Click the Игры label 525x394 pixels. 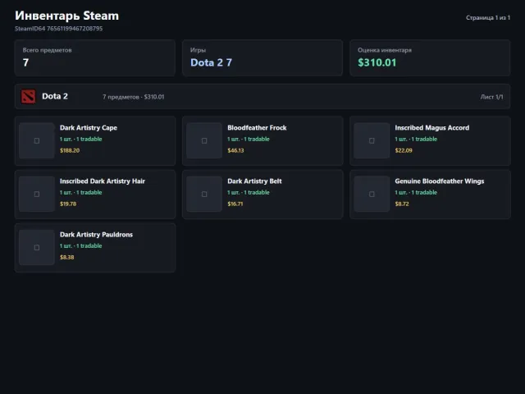[x=198, y=50]
